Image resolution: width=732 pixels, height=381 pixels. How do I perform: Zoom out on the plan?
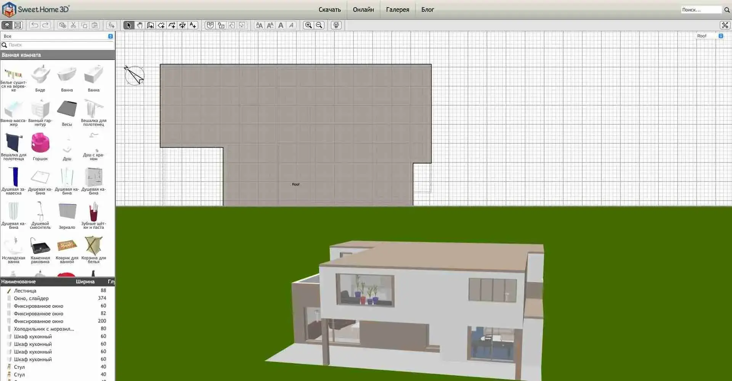pos(319,25)
